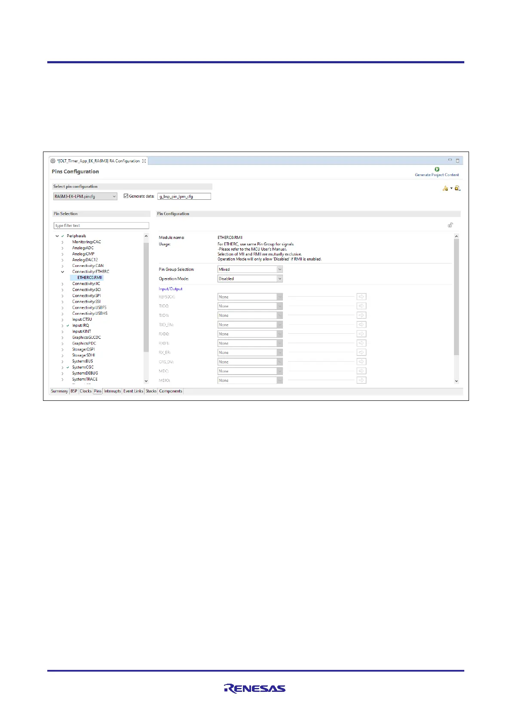Click the go-to-pin arrow for RXD1

click(x=362, y=343)
